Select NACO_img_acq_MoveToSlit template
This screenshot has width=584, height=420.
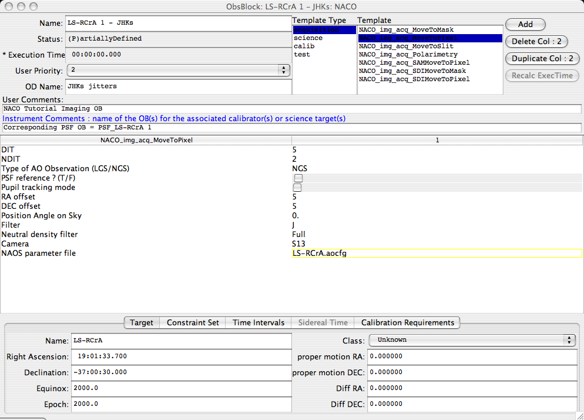(430, 46)
